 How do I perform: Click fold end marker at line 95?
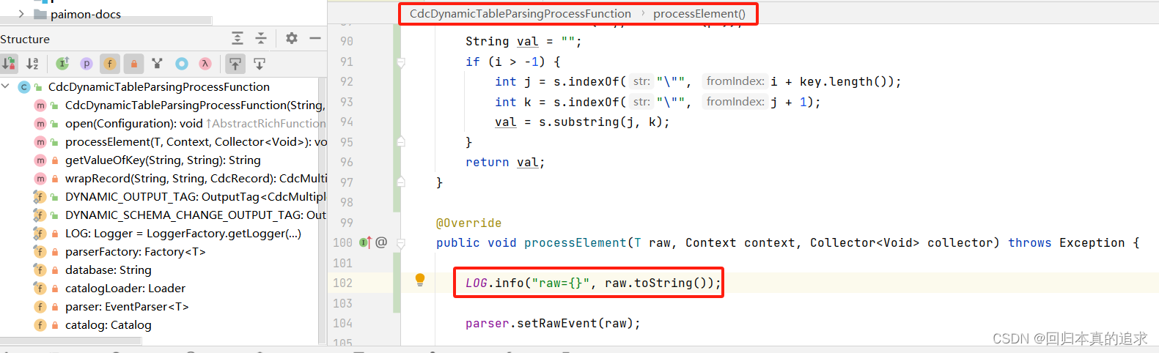(x=401, y=141)
